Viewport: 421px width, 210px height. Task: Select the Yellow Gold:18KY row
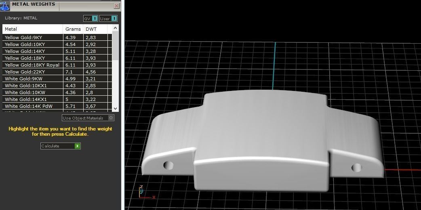pos(57,58)
